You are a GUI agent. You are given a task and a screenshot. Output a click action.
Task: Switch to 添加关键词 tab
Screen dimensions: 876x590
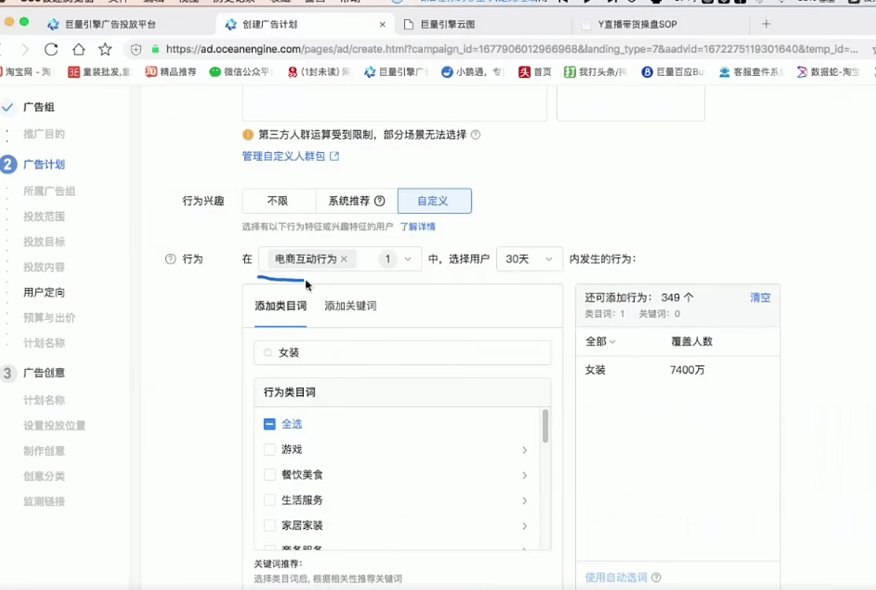coord(350,306)
